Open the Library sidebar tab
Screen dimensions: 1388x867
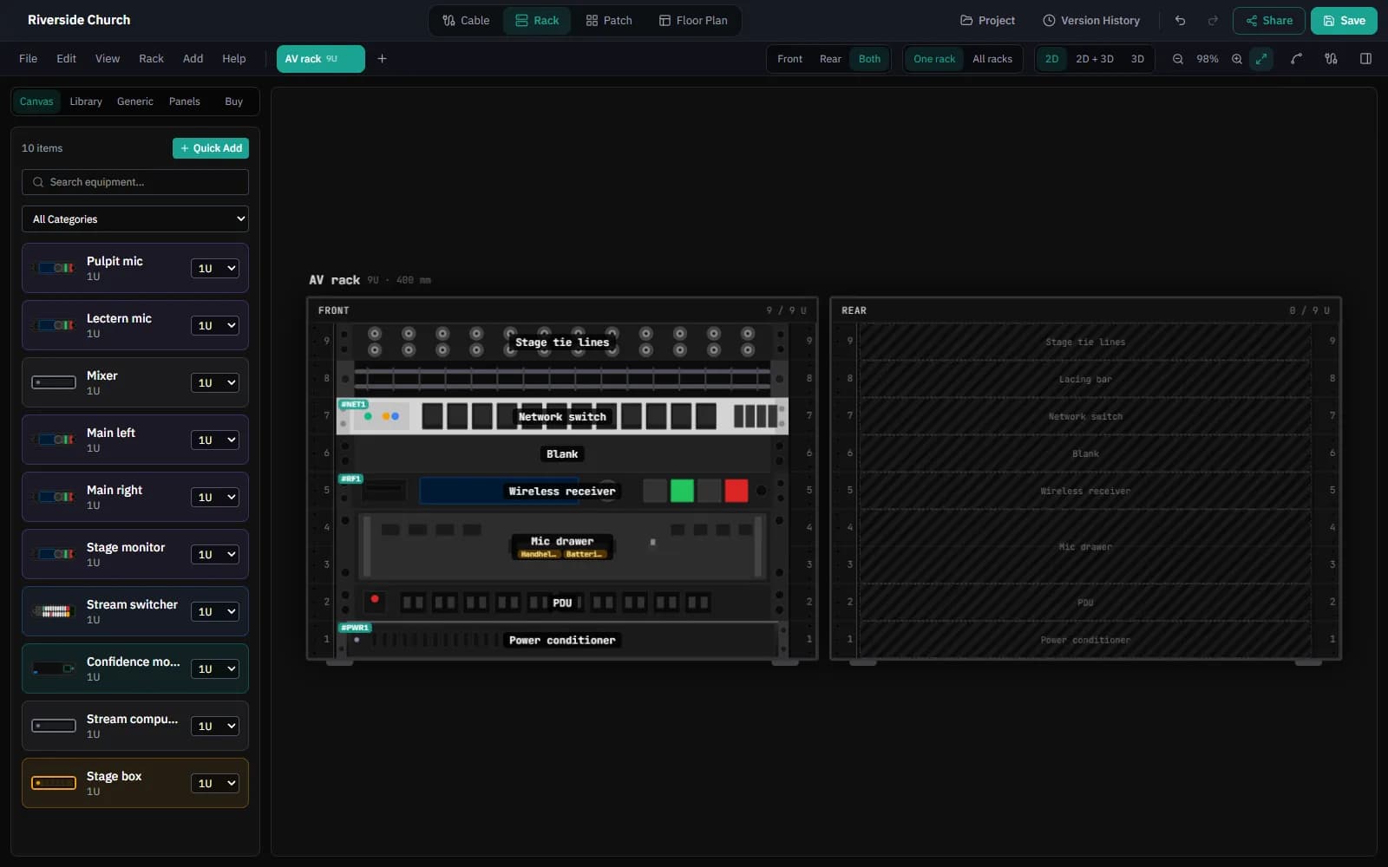[86, 101]
